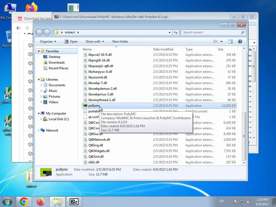Click the file list vertical scrollbar
The height and width of the screenshot is (207, 276).
tap(244, 136)
